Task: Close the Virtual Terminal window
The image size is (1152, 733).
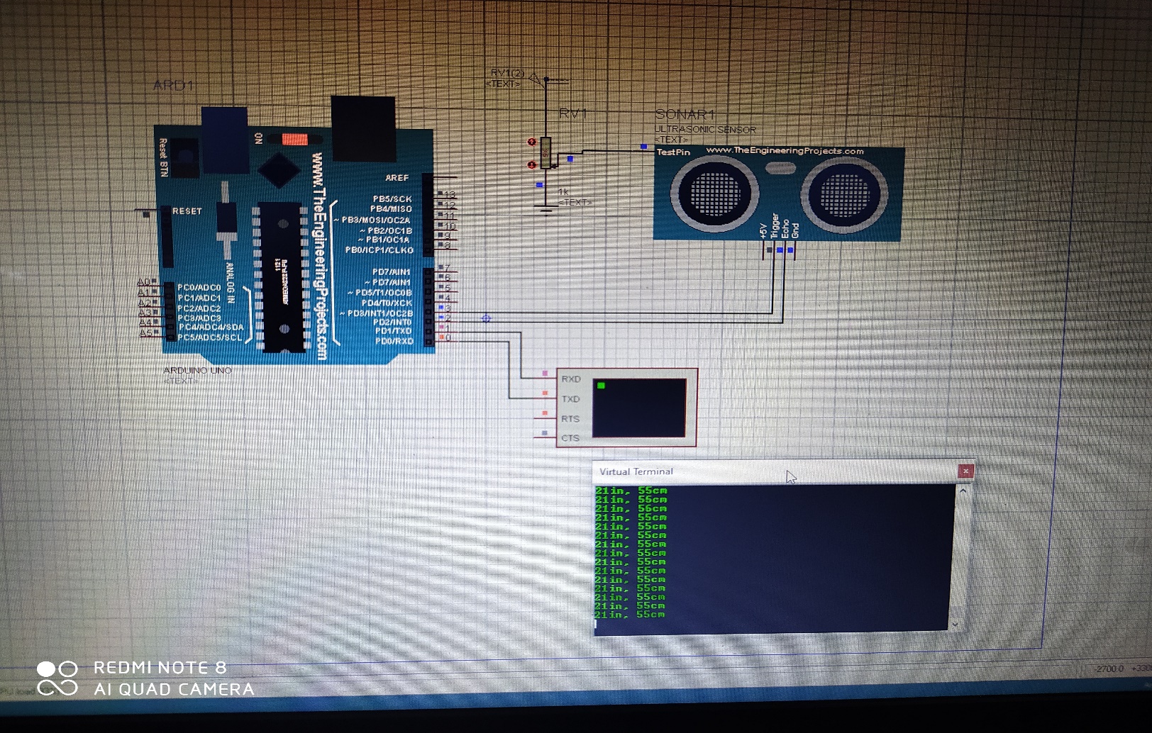Action: tap(965, 471)
